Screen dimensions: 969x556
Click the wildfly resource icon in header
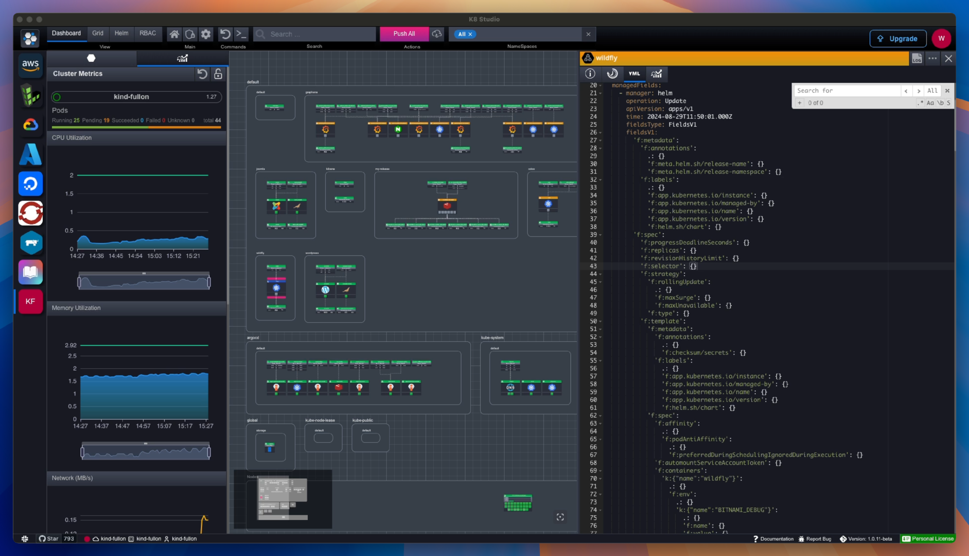point(588,58)
